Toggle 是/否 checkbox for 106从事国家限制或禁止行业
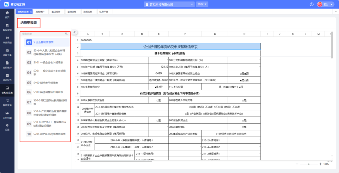 pyautogui.click(x=244, y=74)
